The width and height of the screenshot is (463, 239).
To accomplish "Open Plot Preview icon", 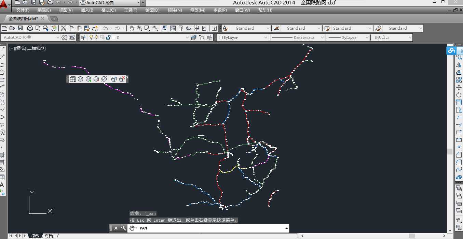I will (x=38, y=28).
